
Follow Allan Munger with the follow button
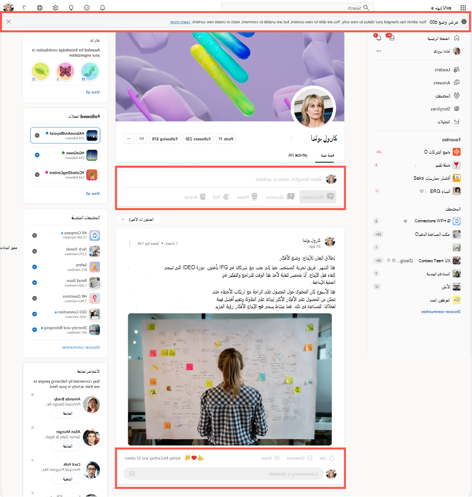point(66,446)
